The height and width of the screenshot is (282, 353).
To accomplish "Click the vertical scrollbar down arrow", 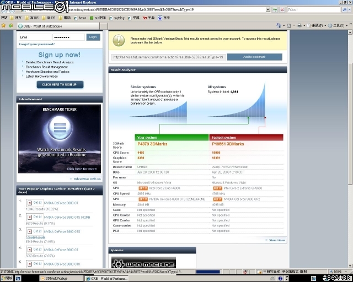I will [350, 265].
